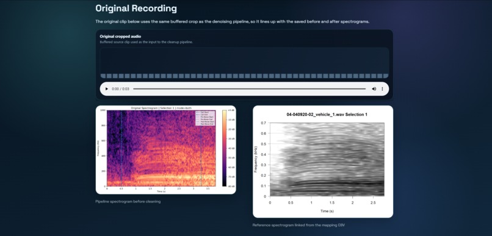The height and width of the screenshot is (236, 492).
Task: Click the Original Recording heading
Action: (136, 9)
